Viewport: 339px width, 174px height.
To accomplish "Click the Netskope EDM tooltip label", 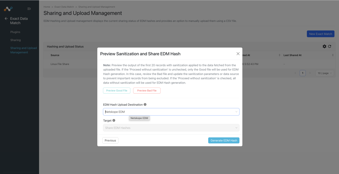I will click(x=139, y=118).
